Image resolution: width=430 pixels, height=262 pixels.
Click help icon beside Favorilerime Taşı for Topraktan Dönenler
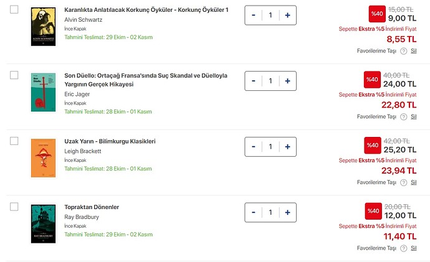404,248
